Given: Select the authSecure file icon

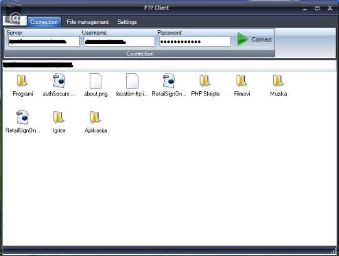Looking at the screenshot, I should pyautogui.click(x=59, y=81).
